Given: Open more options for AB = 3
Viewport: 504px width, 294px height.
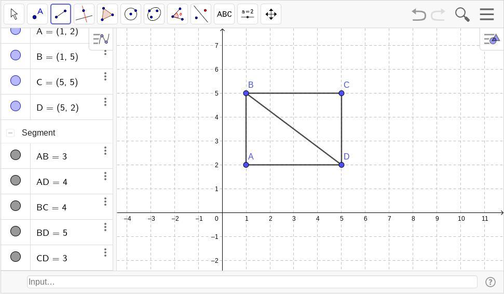Looking at the screenshot, I should tap(105, 151).
